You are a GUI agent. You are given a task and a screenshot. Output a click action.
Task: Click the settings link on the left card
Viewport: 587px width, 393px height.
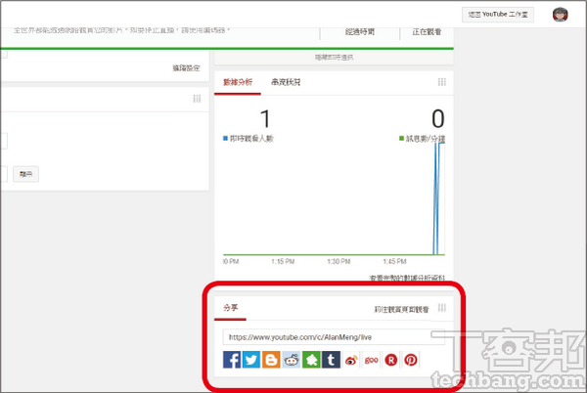pyautogui.click(x=186, y=68)
